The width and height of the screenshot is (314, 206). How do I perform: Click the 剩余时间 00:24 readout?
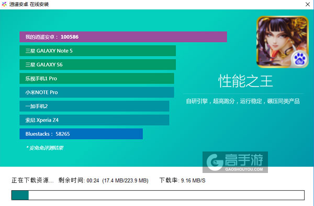coord(78,180)
